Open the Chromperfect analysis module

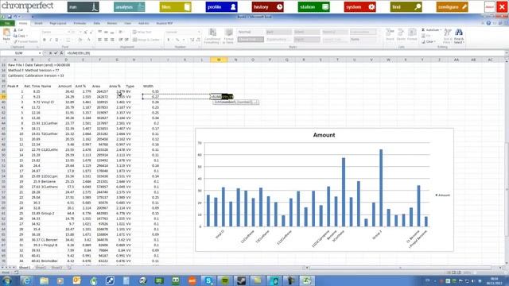tap(129, 7)
